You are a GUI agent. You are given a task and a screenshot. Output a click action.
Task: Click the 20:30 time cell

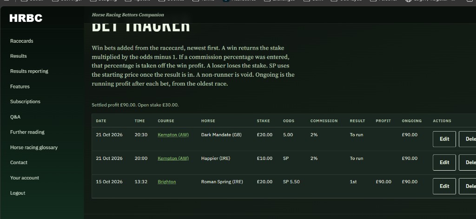point(141,134)
